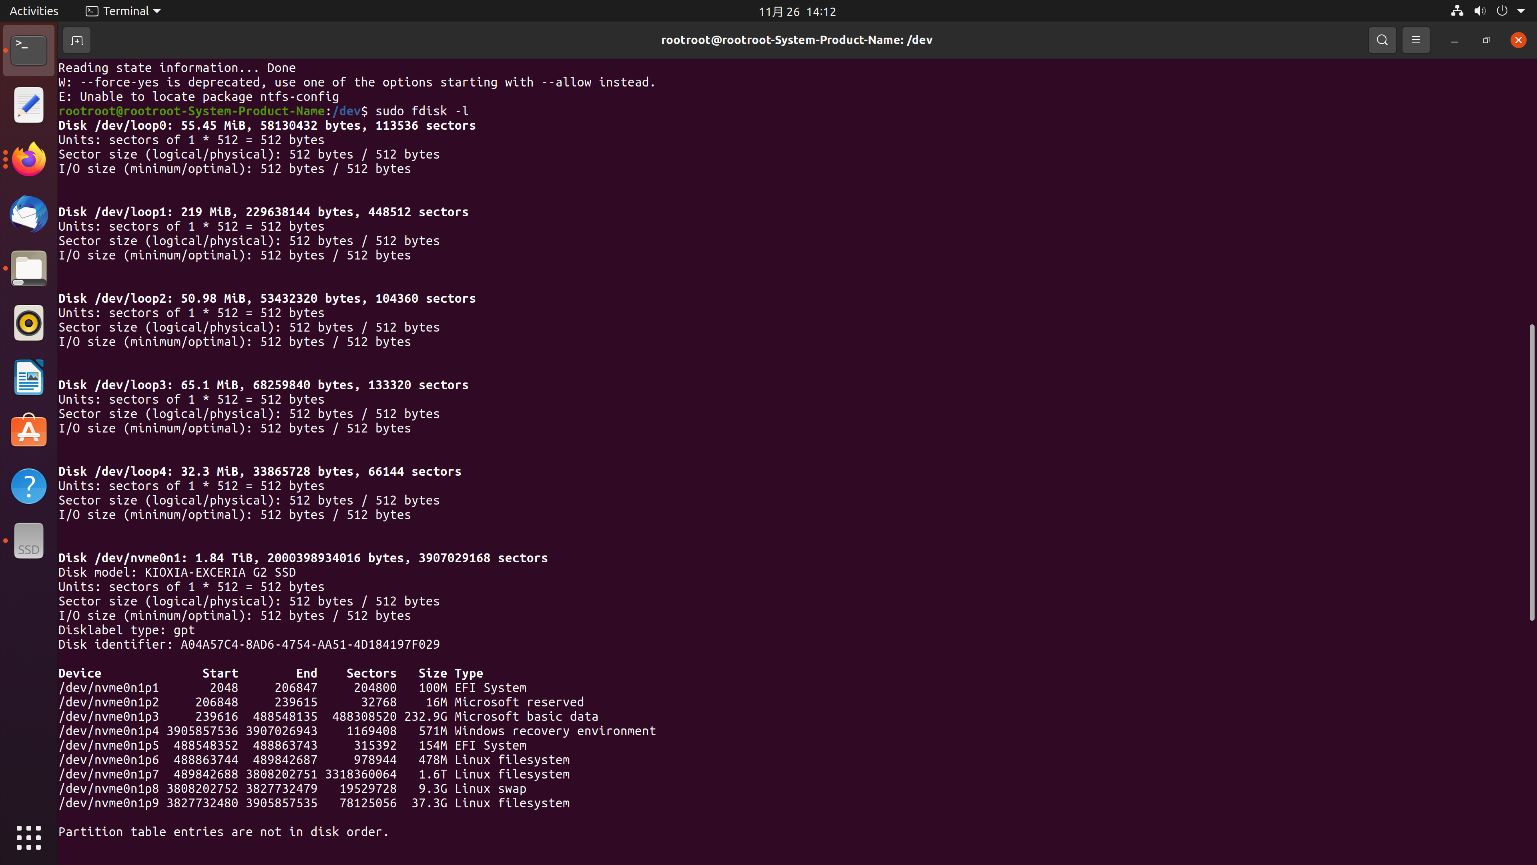The width and height of the screenshot is (1537, 865).
Task: Show all applications grid
Action: click(29, 837)
